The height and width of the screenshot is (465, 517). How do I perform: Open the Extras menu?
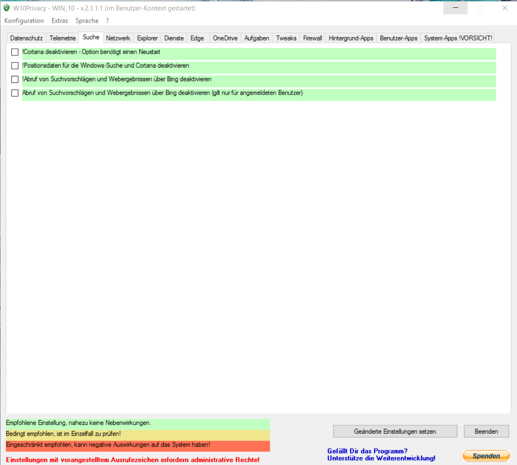(60, 21)
